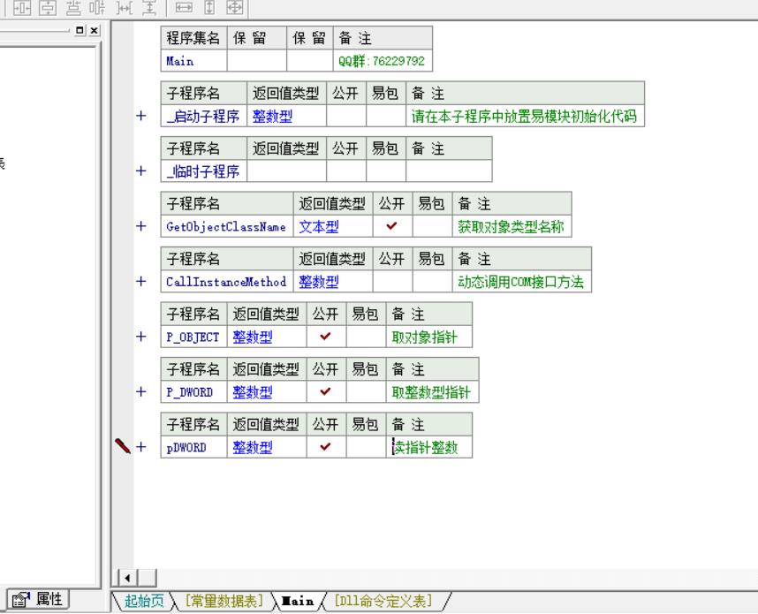The height and width of the screenshot is (614, 758).
Task: Click the empty return type cell of _临时子程序
Action: pos(286,171)
